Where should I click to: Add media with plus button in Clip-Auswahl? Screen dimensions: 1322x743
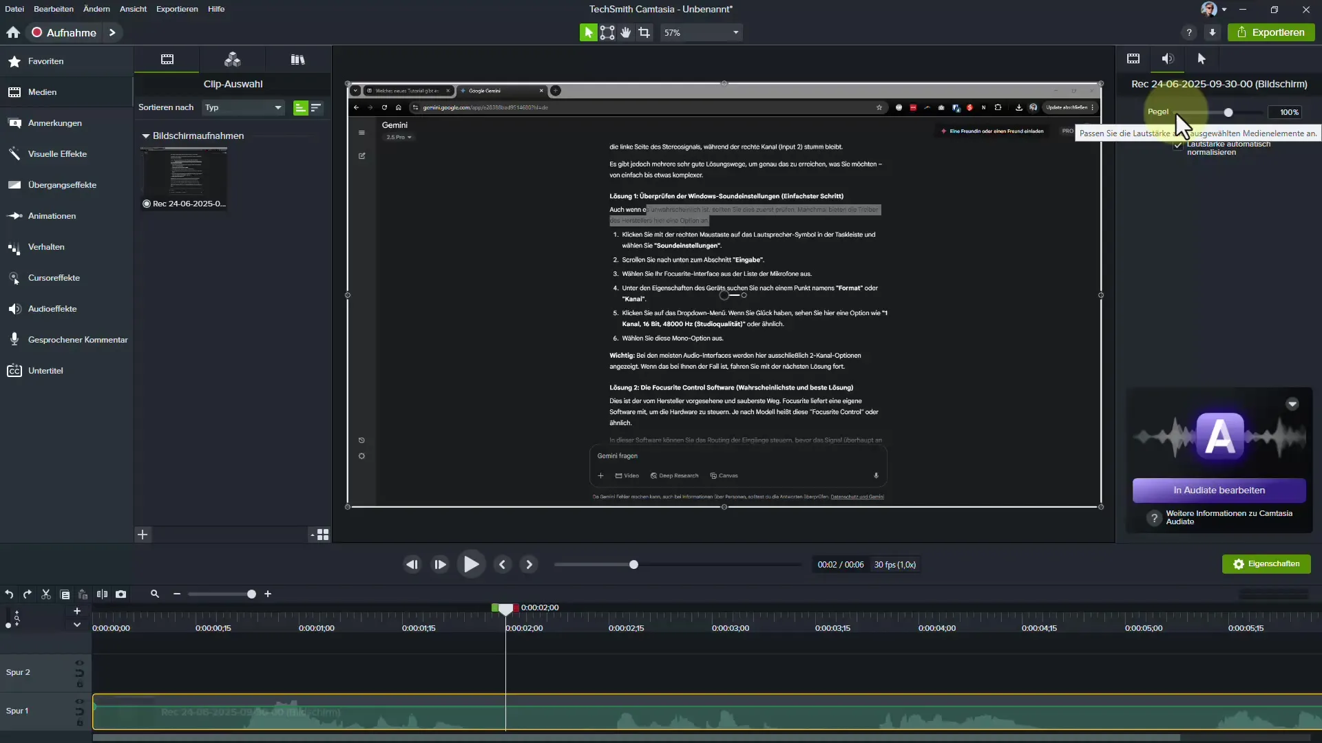(143, 535)
